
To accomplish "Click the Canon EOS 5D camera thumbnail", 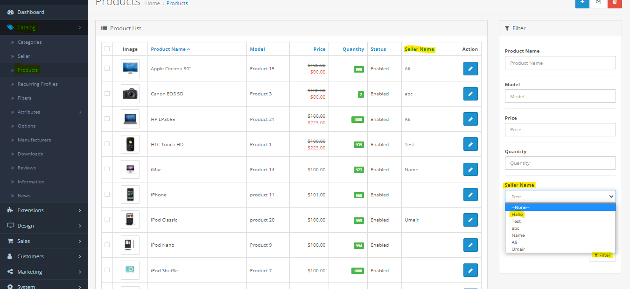I will pyautogui.click(x=130, y=94).
